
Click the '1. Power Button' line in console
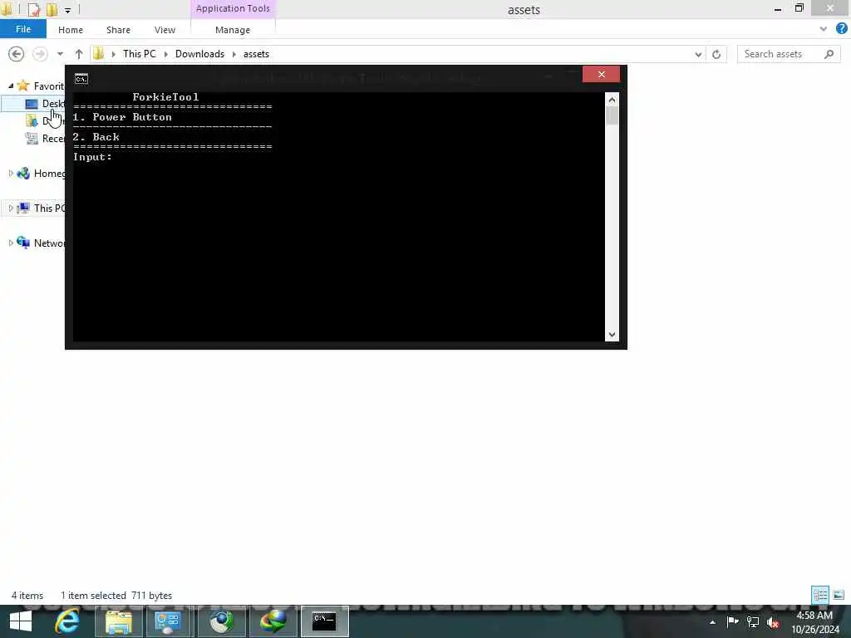[123, 117]
